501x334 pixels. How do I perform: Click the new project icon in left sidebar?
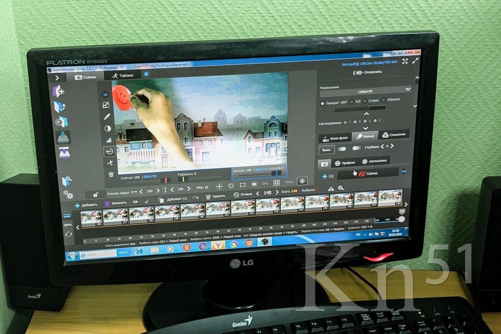pos(58,91)
